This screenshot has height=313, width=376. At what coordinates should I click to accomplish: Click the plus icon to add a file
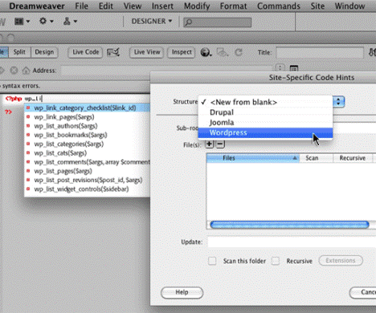tap(210, 144)
